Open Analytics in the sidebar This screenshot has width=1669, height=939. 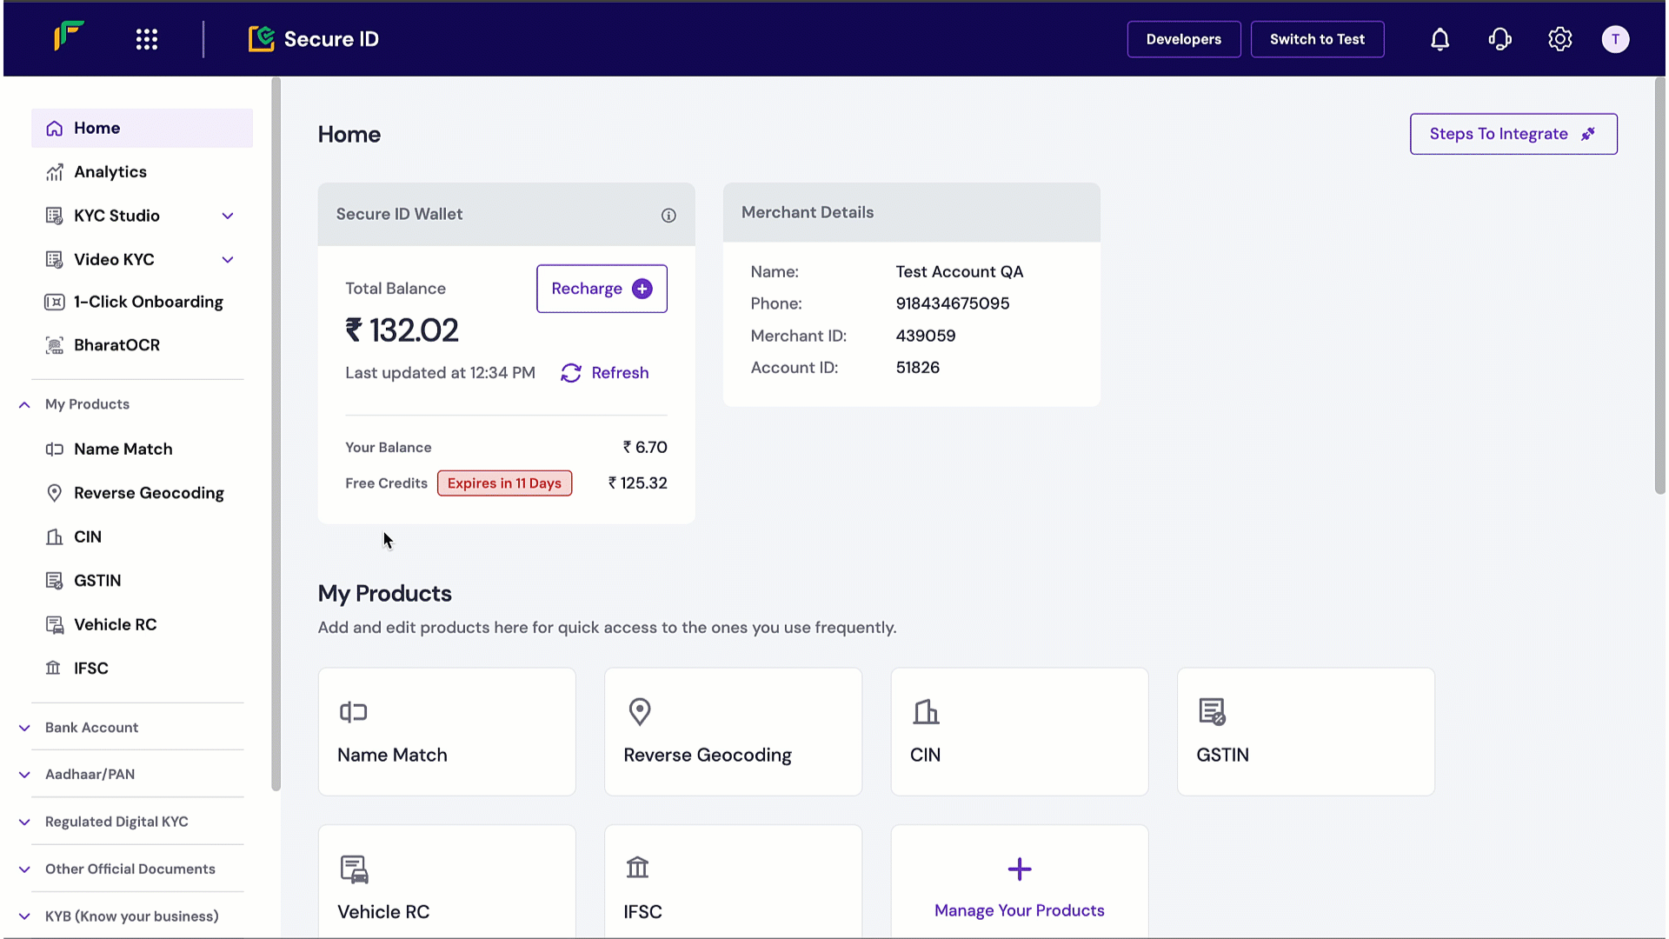[x=110, y=172]
